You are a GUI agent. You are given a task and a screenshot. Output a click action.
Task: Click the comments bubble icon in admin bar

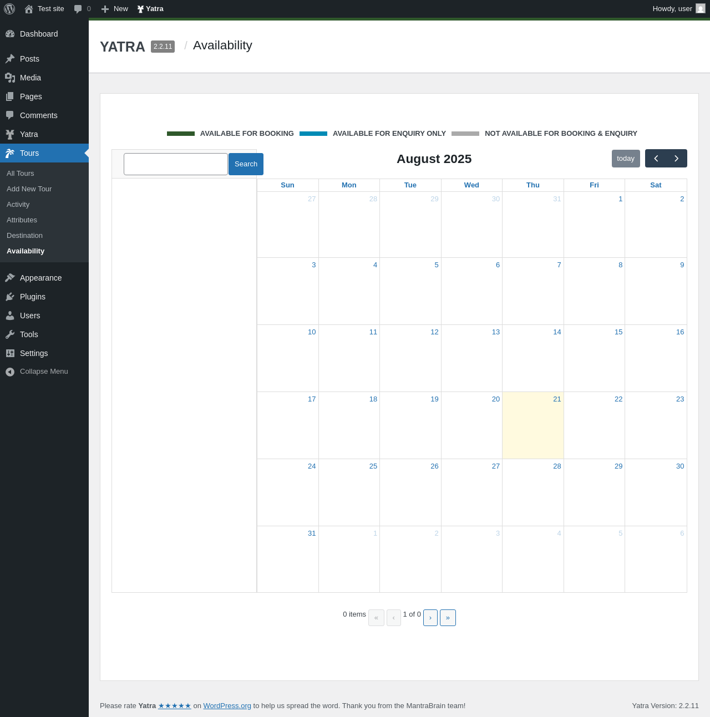pyautogui.click(x=78, y=9)
